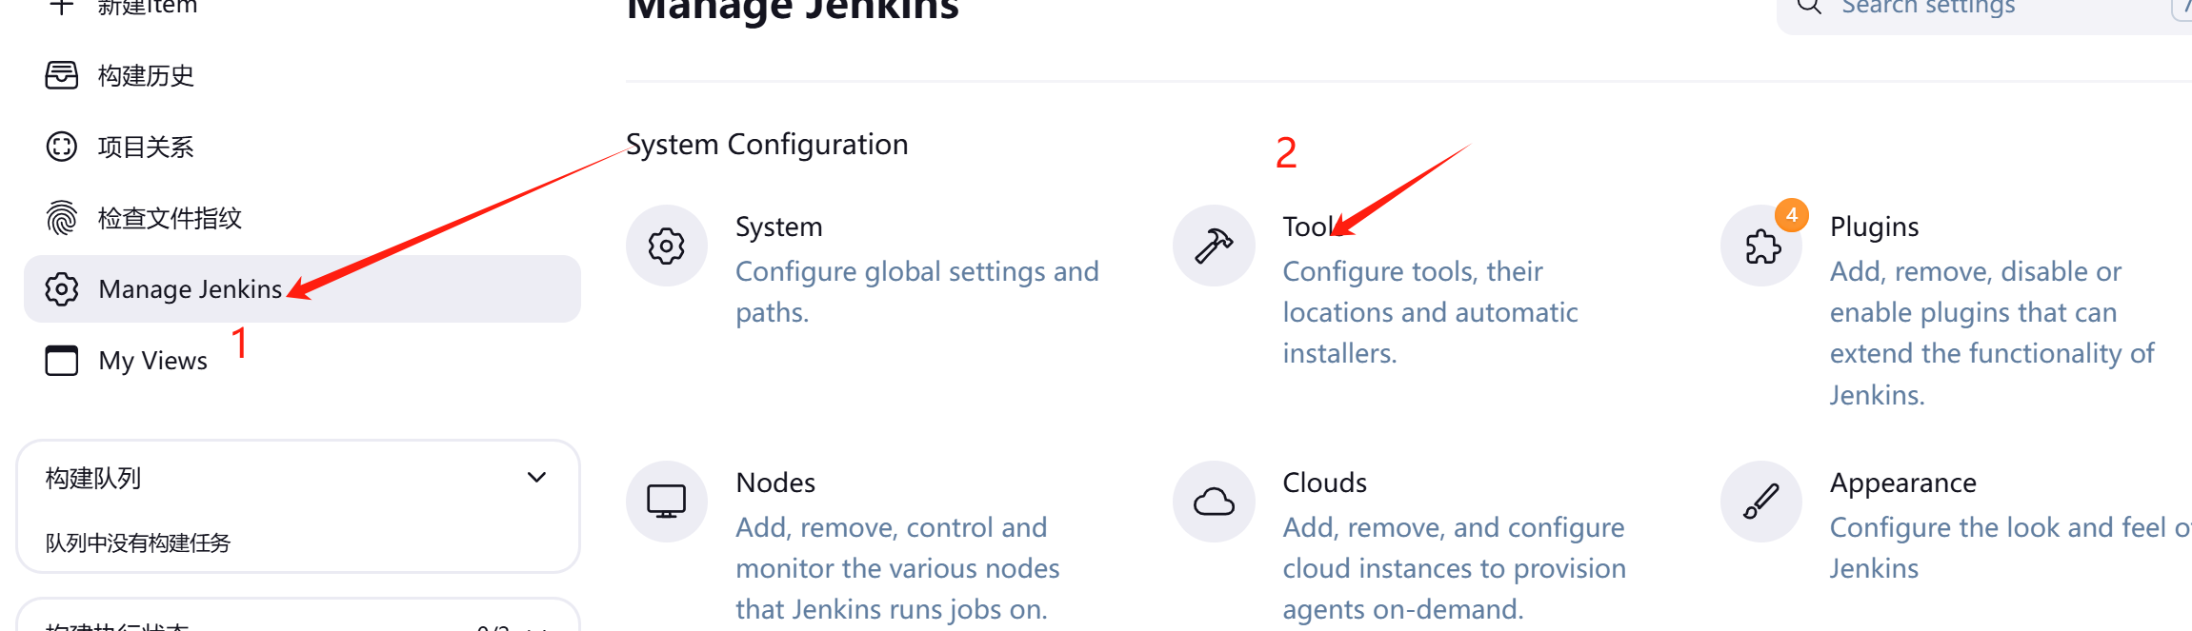Image resolution: width=2192 pixels, height=631 pixels.
Task: Open the Clouds configuration link
Action: (x=1324, y=483)
